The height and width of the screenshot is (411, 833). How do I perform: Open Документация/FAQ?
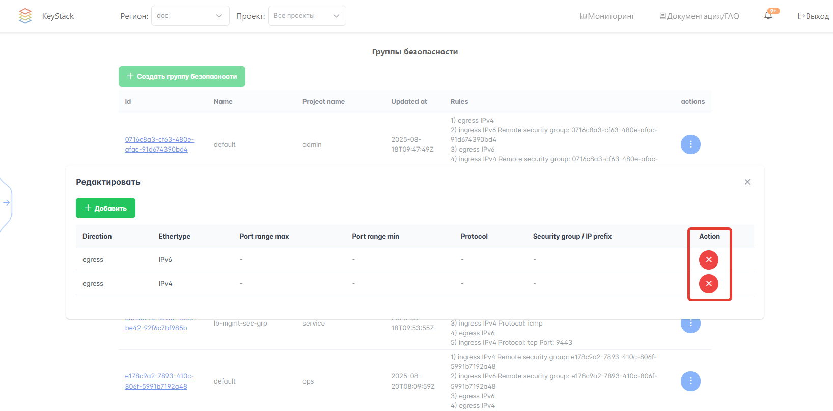pos(699,16)
